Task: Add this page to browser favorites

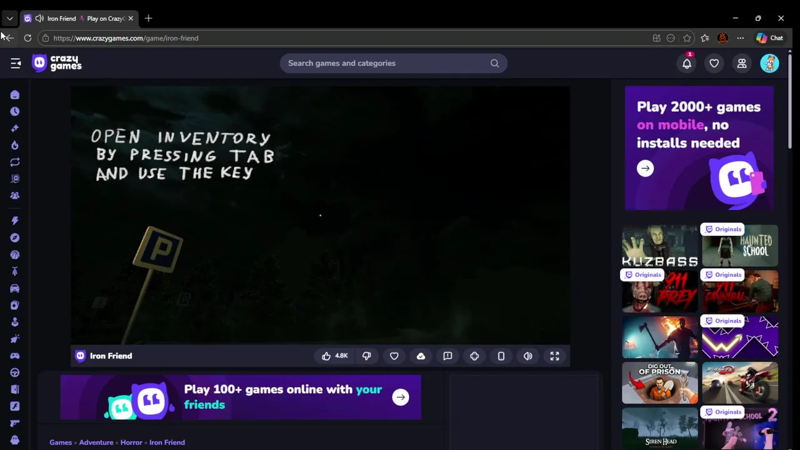Action: tap(687, 38)
